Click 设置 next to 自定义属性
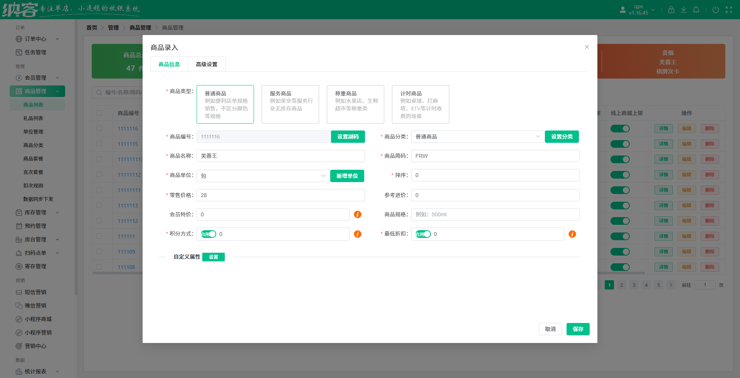 (214, 257)
